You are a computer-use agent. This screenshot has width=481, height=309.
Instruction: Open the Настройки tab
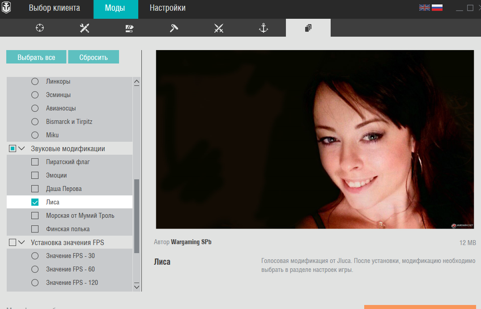(x=167, y=8)
